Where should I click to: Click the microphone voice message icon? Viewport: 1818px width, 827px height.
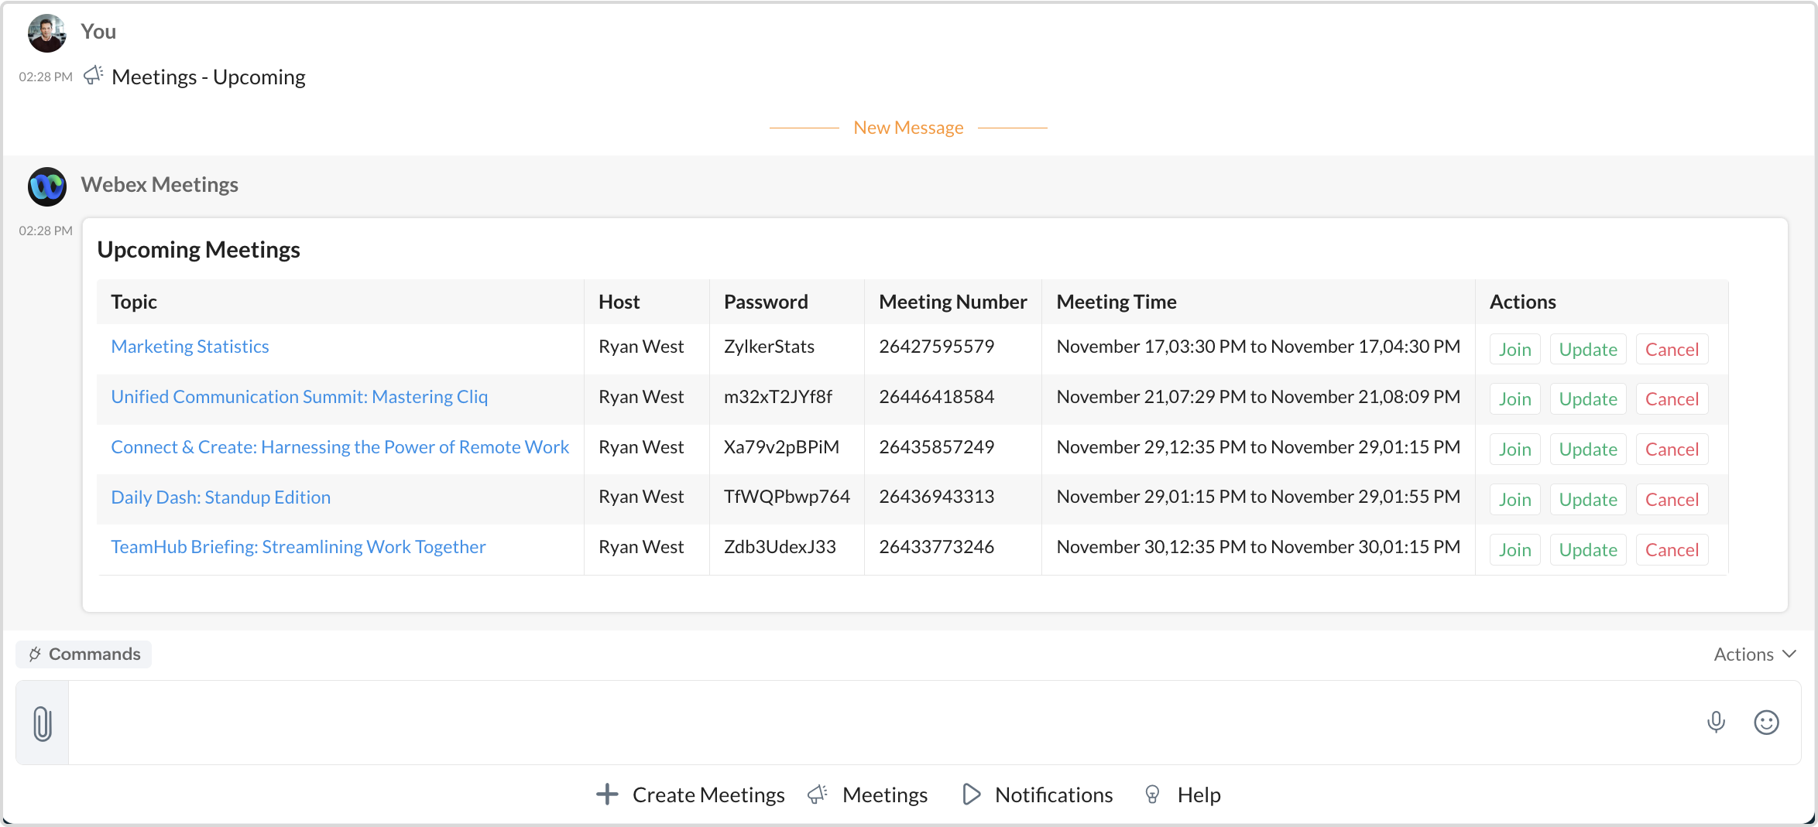(1716, 723)
